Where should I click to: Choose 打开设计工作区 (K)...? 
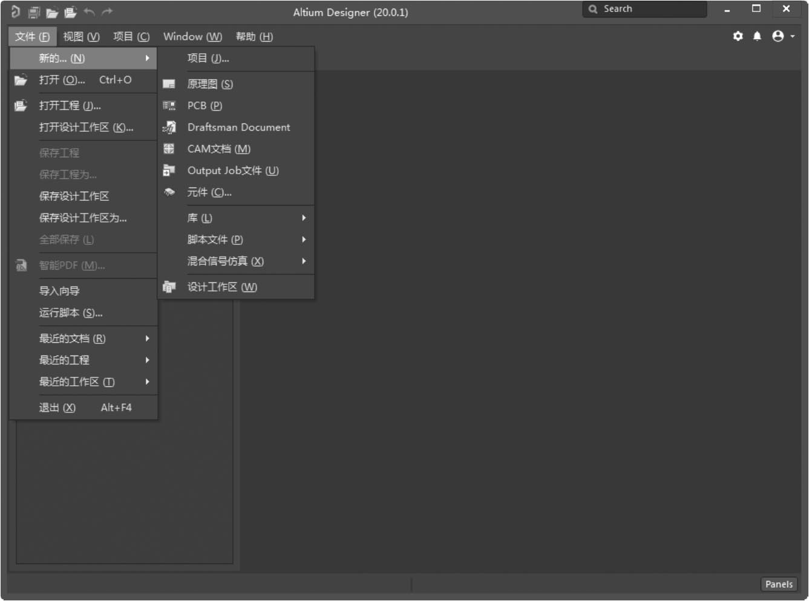[84, 128]
